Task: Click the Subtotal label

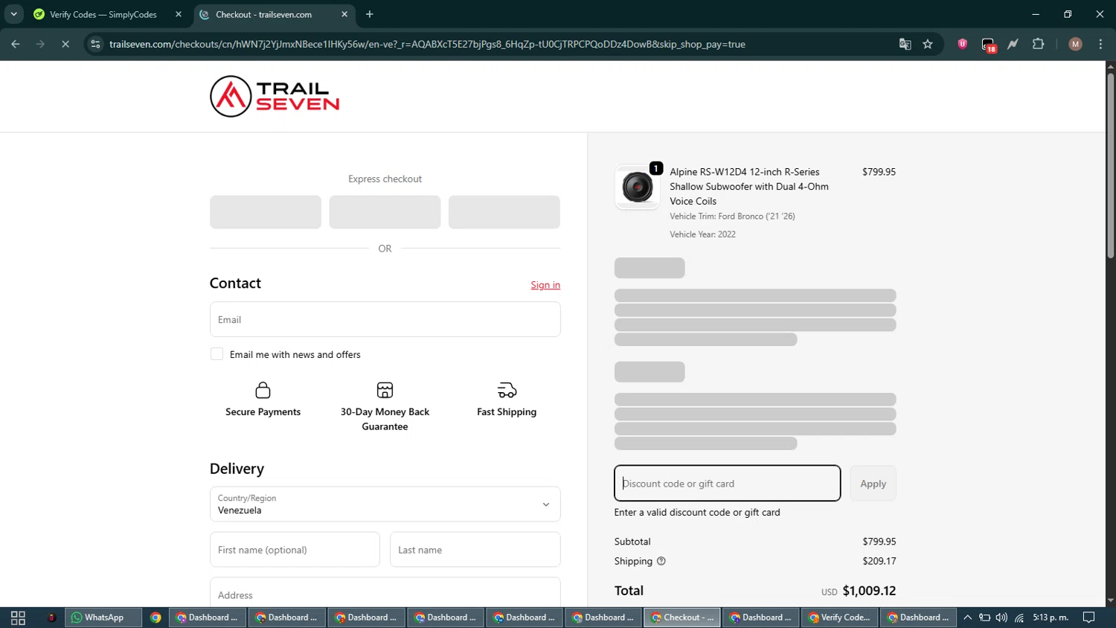Action: tap(632, 542)
